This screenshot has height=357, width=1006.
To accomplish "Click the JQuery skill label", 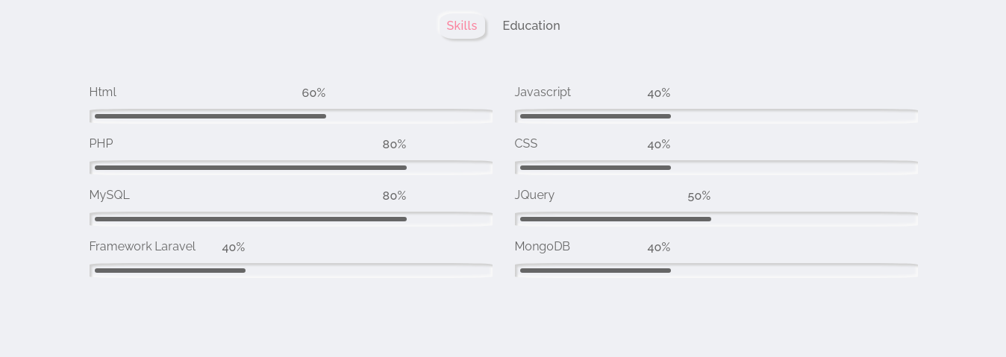I will tap(534, 195).
